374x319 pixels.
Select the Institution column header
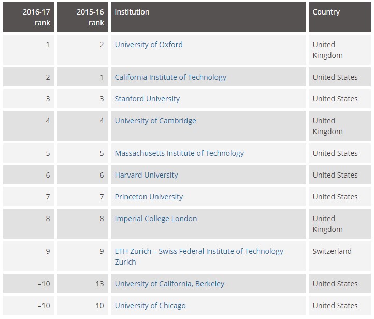[132, 12]
